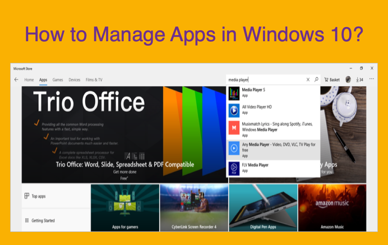Open the Basket
Image resolution: width=388 pixels, height=245 pixels.
332,80
